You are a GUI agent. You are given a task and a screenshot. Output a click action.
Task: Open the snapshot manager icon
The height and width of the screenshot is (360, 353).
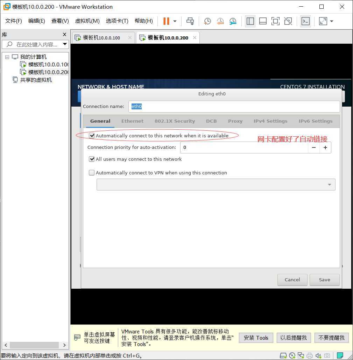(x=233, y=21)
